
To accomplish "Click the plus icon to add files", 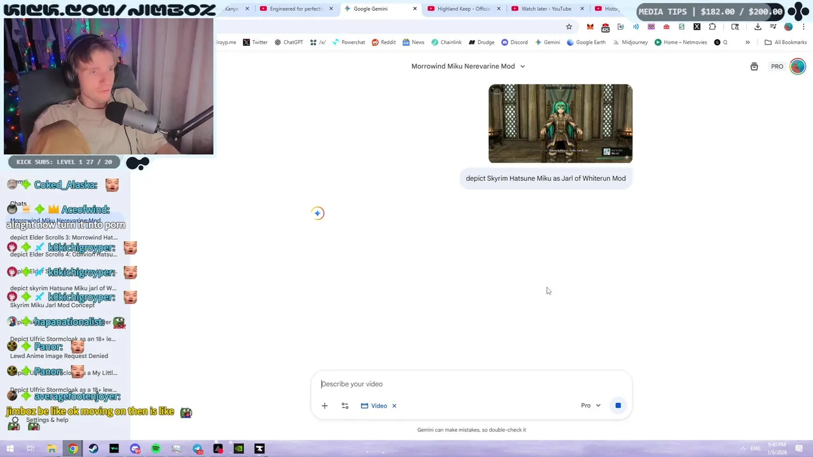I will (x=325, y=406).
